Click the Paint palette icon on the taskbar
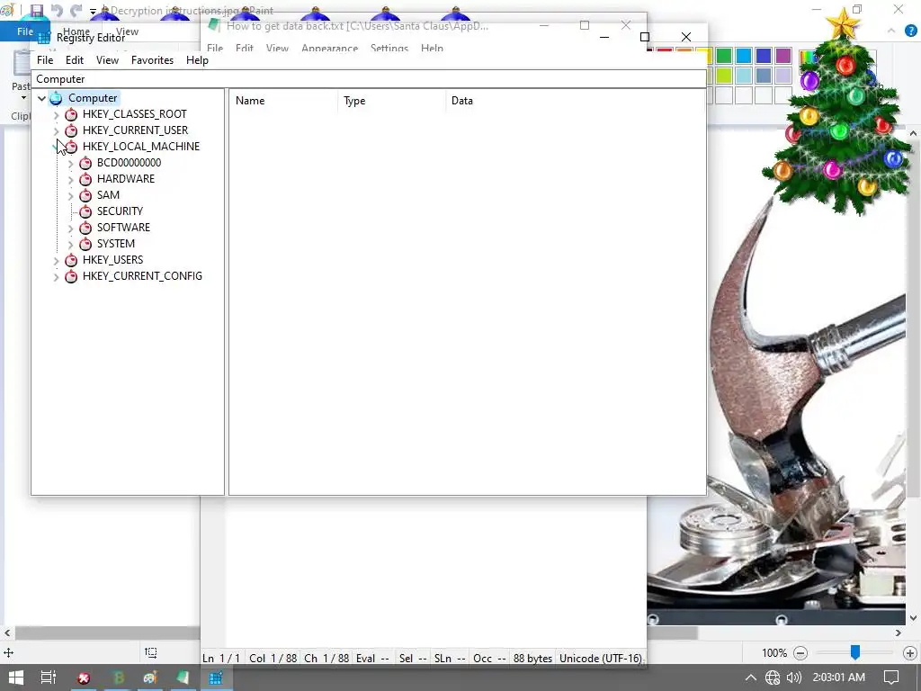 (x=150, y=678)
